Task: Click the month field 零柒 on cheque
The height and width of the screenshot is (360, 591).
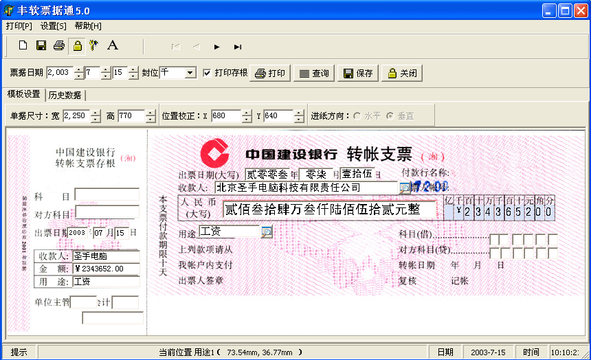Action: coord(316,174)
